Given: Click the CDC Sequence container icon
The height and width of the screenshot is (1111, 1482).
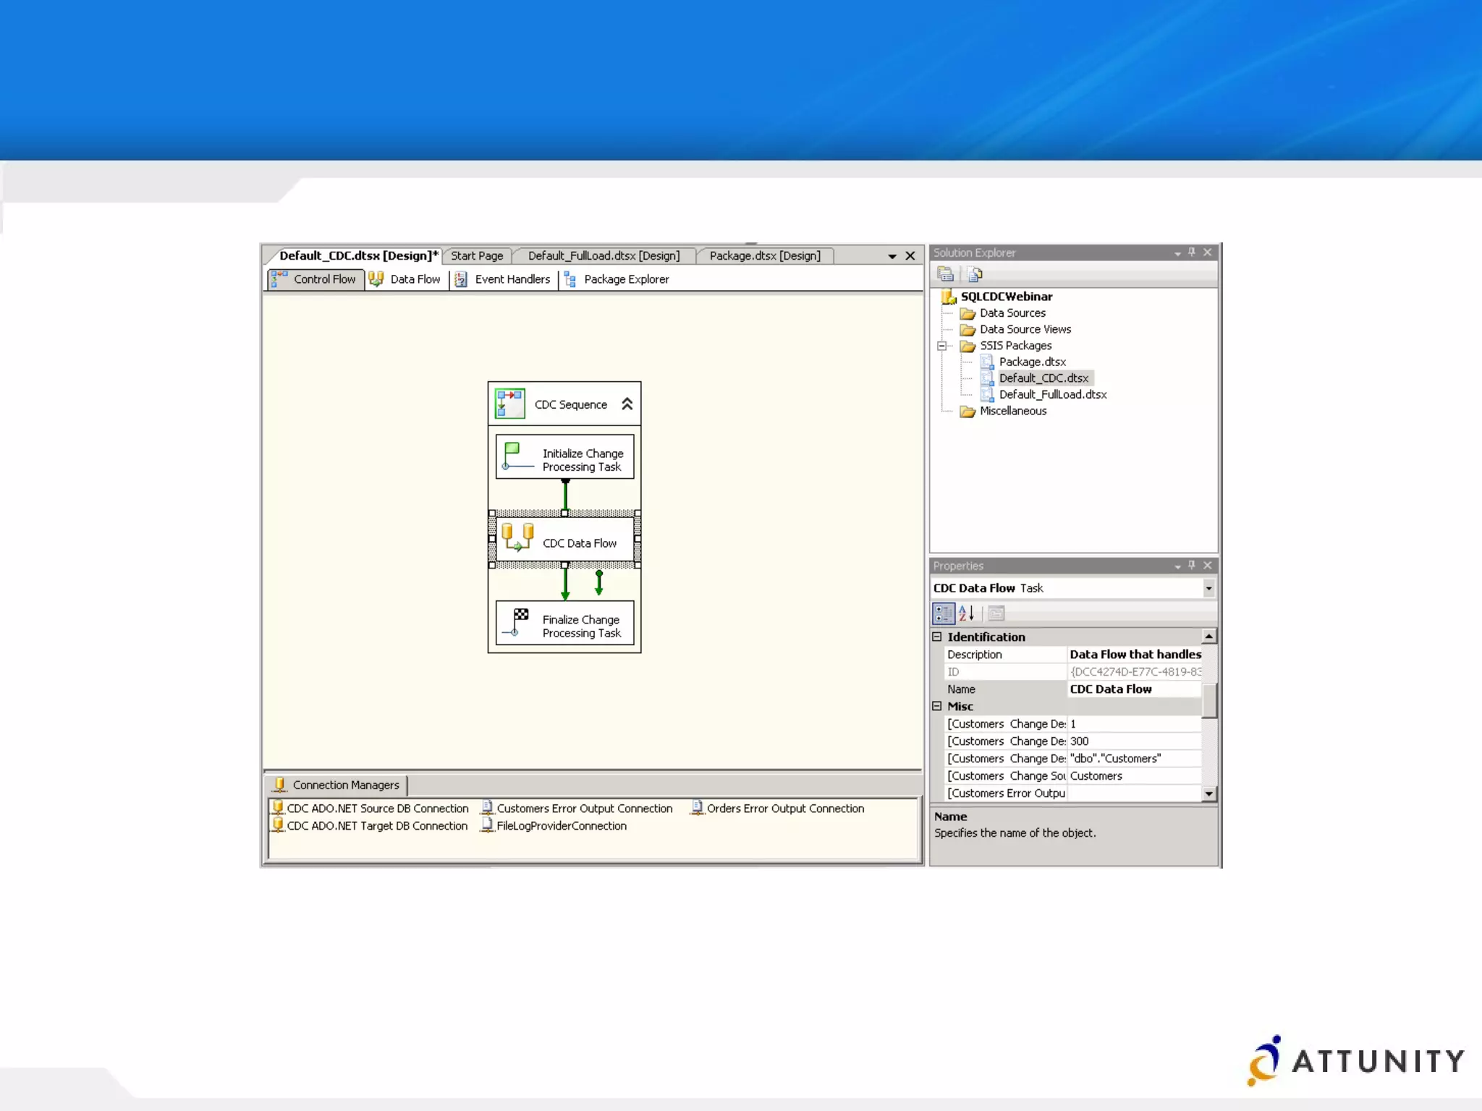Looking at the screenshot, I should coord(509,404).
